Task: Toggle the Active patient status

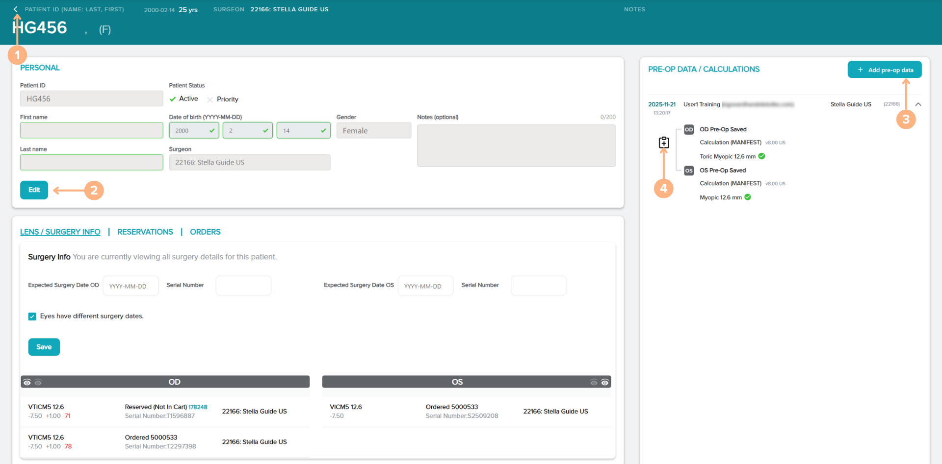Action: coord(173,99)
